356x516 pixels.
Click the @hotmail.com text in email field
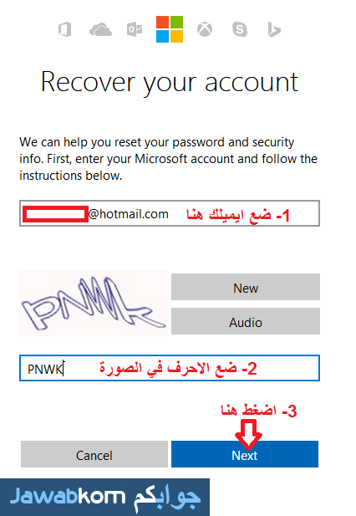click(x=129, y=214)
